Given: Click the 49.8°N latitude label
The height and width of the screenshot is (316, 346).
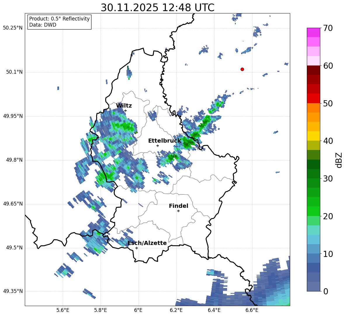Looking at the screenshot, I should [14, 160].
